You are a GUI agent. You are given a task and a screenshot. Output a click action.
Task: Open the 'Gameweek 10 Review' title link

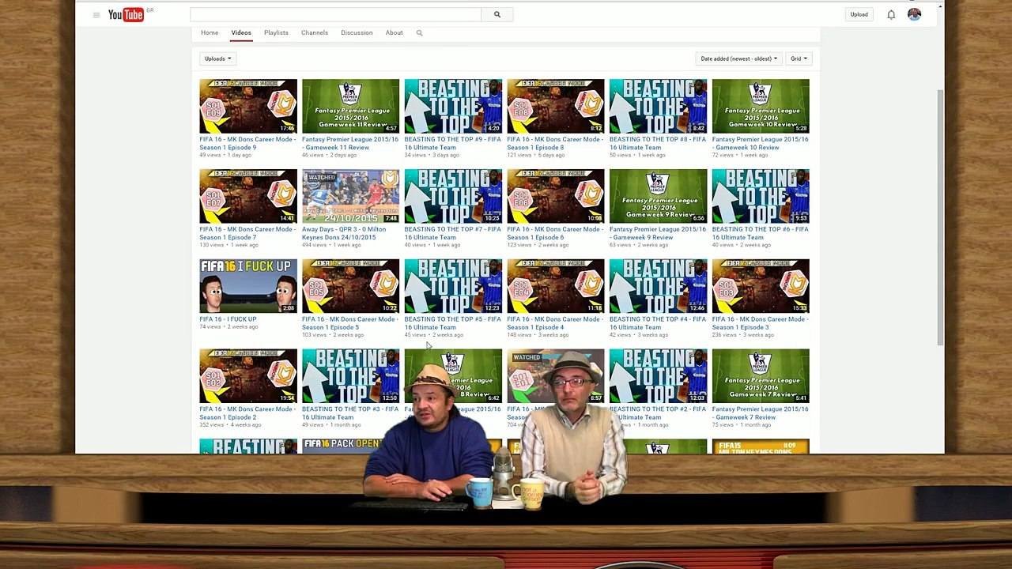click(760, 143)
